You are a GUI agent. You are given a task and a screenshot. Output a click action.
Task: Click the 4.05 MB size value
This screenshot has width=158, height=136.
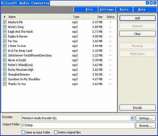point(97,36)
